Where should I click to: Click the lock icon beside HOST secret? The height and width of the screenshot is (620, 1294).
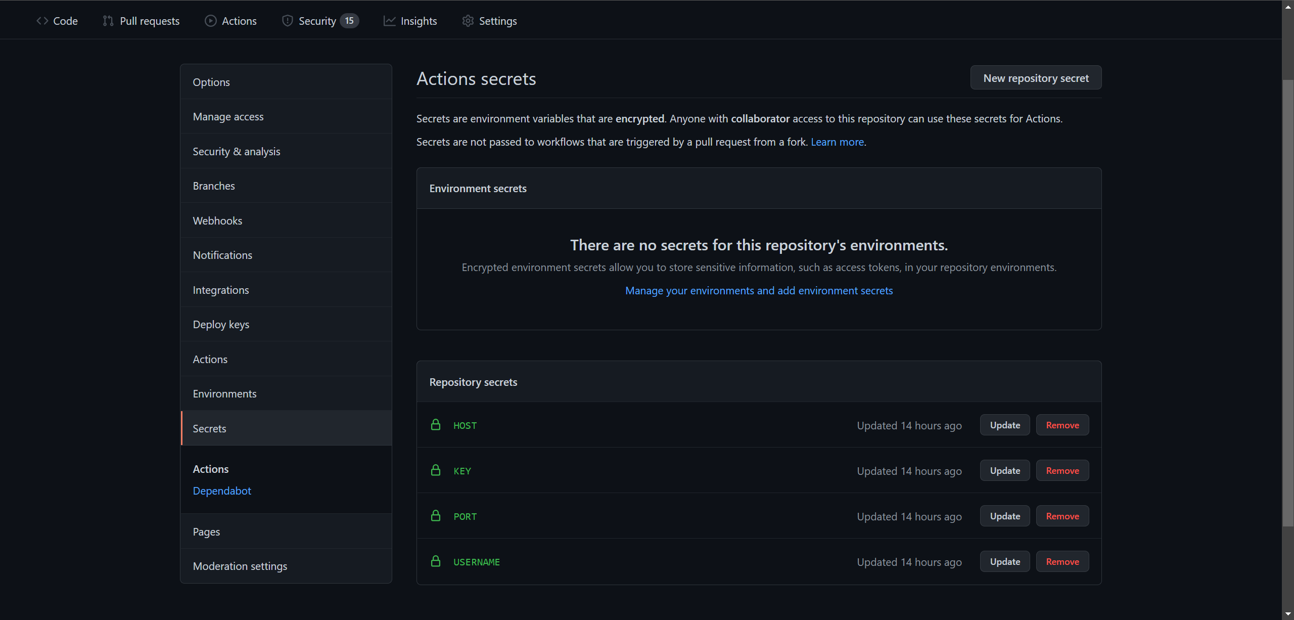click(436, 425)
